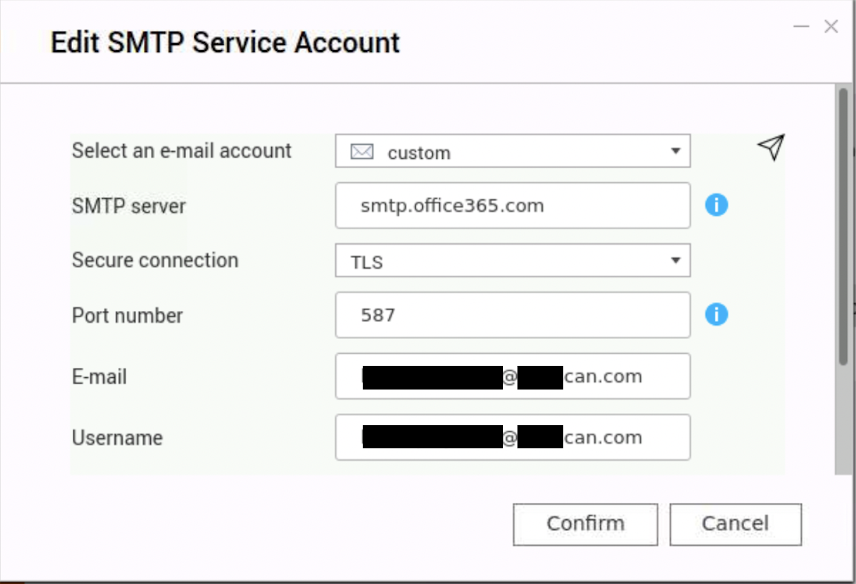
Task: Confirm the SMTP account settings
Action: click(x=585, y=524)
